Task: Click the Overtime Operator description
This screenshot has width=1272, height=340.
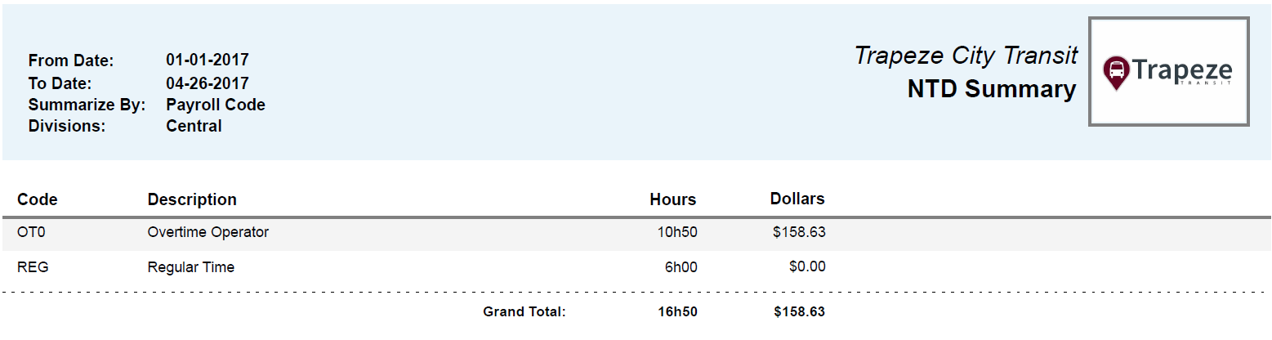Action: [208, 232]
